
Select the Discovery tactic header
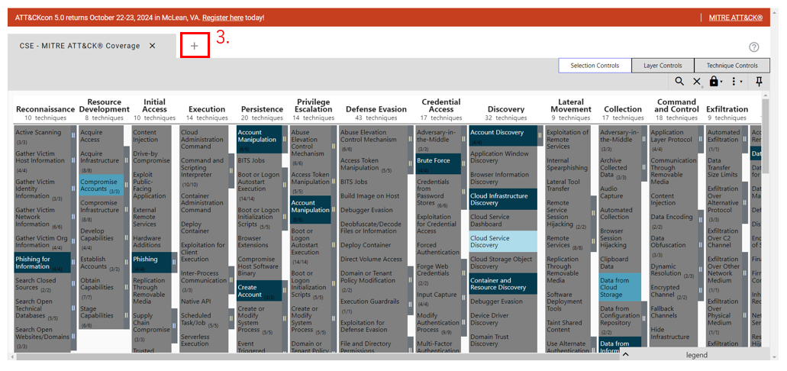(506, 109)
